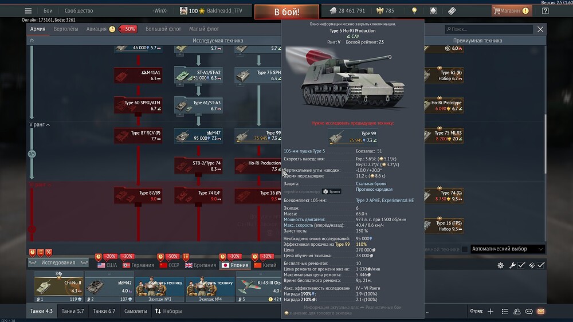This screenshot has width=573, height=322.
Task: Select the Type 74 E/F card
Action: point(198,195)
